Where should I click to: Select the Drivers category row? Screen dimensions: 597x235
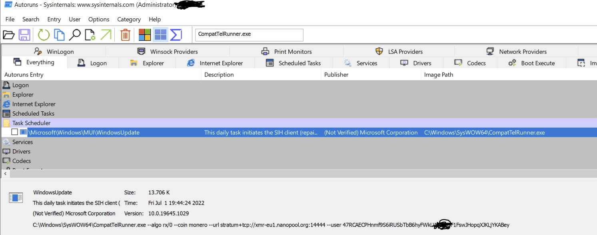(299, 152)
